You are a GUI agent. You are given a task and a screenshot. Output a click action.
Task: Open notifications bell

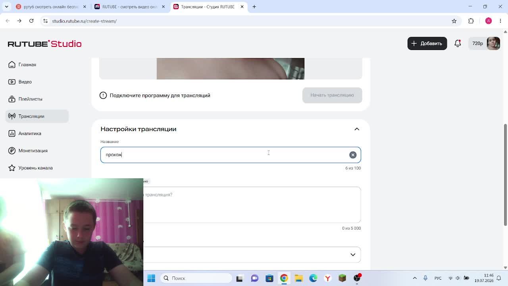pyautogui.click(x=458, y=43)
